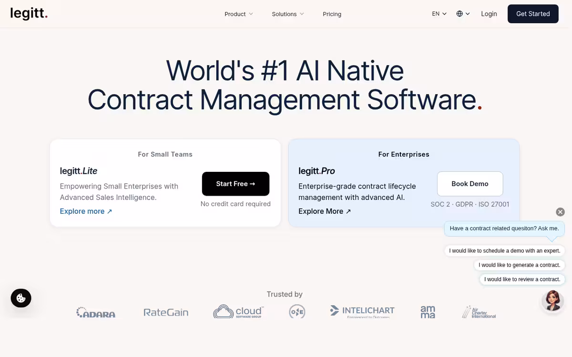
Task: Click the legitt.Pro product name
Action: [x=317, y=171]
